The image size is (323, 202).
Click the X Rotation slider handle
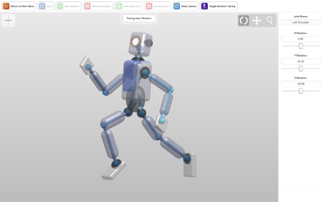point(301,46)
